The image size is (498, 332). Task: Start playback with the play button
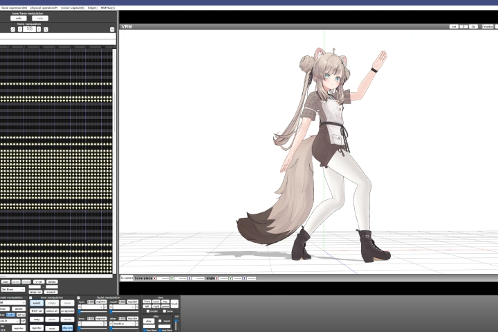149,321
